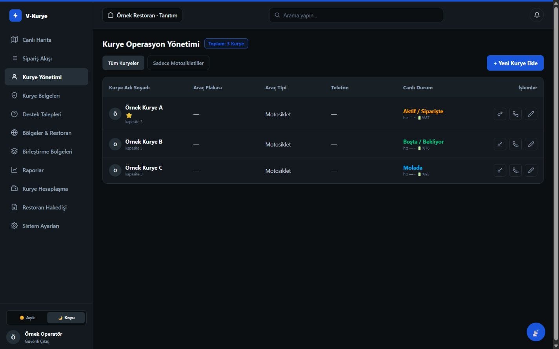The image size is (559, 349).
Task: Edit Örnek Kurye B with pencil icon
Action: 531,144
